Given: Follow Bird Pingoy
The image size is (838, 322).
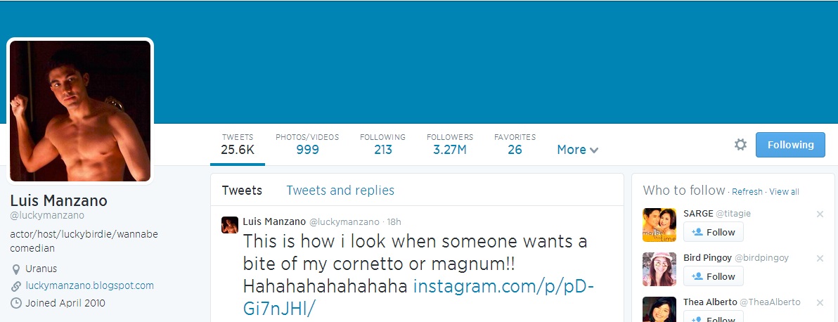Looking at the screenshot, I should pos(713,276).
